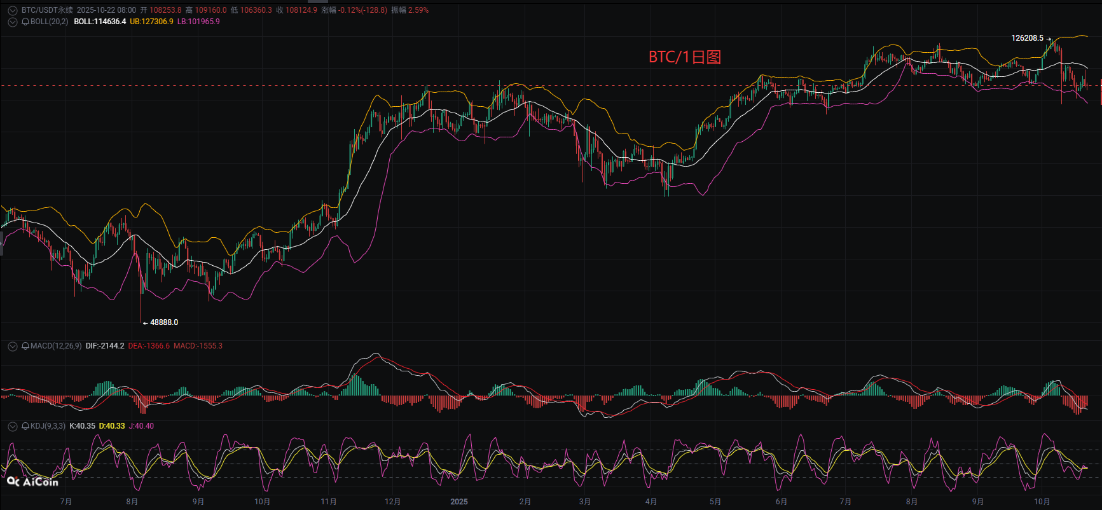Click the red price marker on right edge
The width and height of the screenshot is (1102, 510).
(x=1100, y=85)
